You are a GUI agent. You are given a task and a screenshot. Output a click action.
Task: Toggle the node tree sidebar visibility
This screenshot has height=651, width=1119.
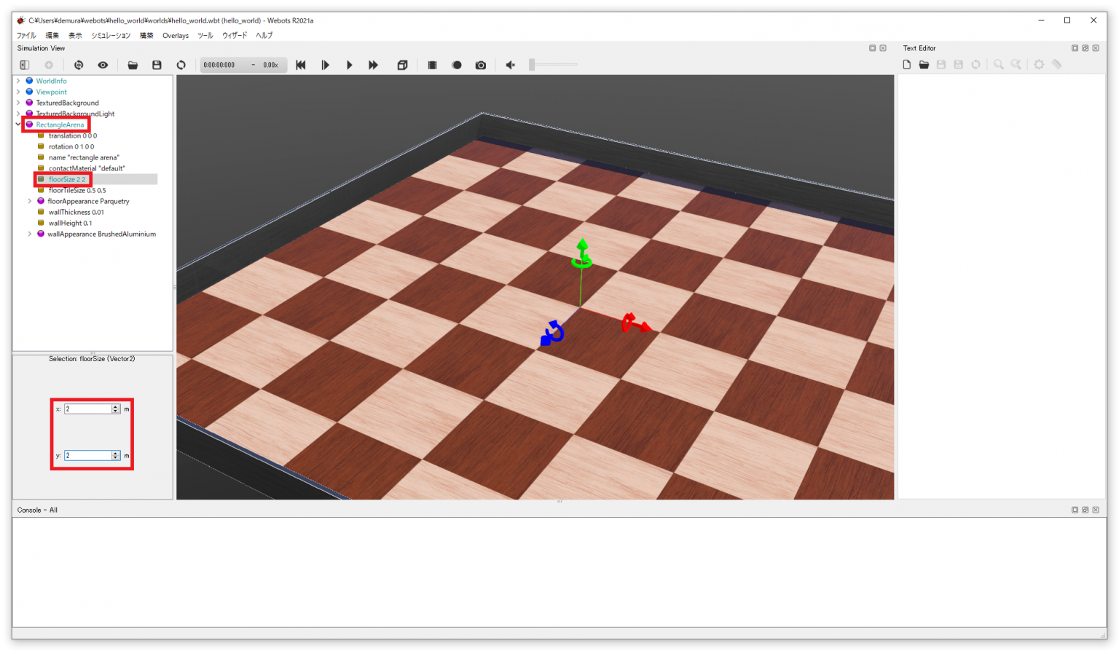click(23, 65)
